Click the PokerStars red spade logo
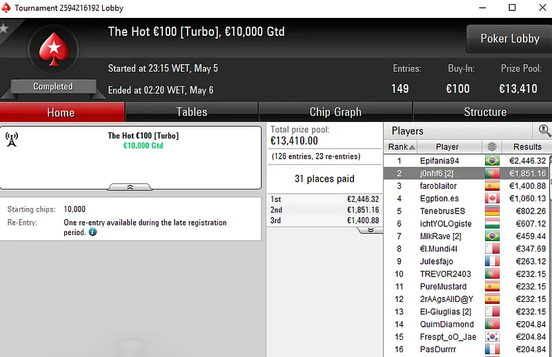Screen dimensions: 552x357 click(x=52, y=50)
